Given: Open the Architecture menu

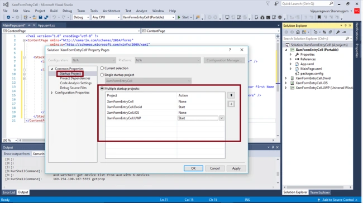Looking at the screenshot, I should click(x=111, y=11).
